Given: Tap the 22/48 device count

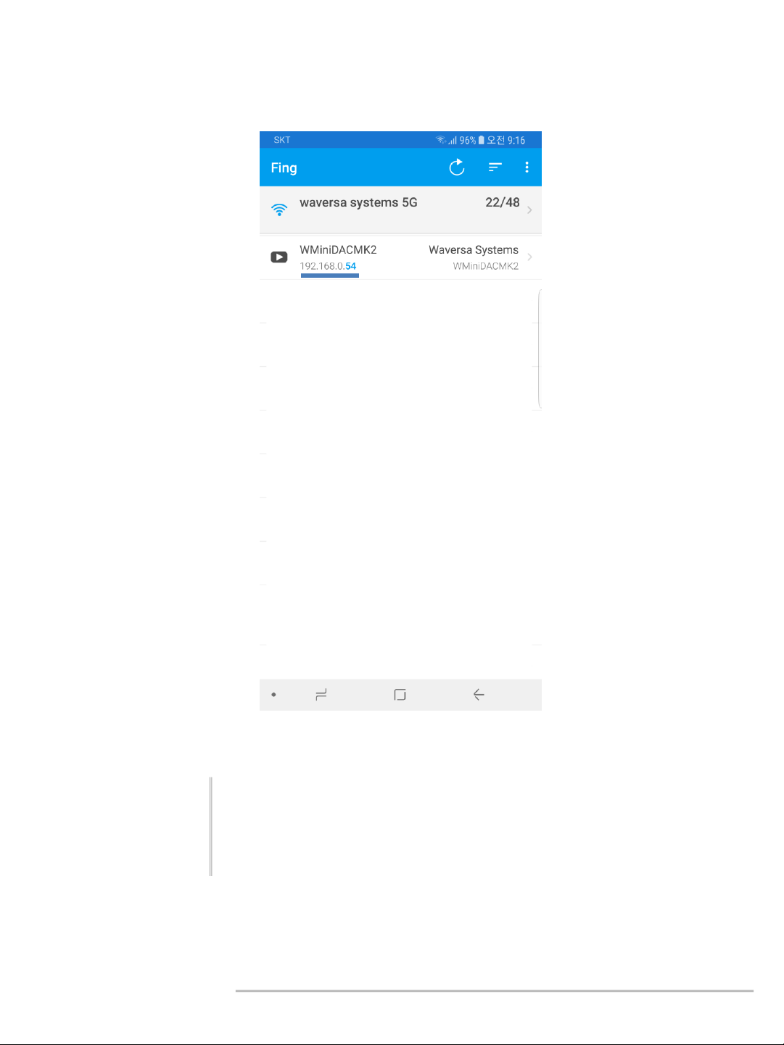Looking at the screenshot, I should [503, 202].
